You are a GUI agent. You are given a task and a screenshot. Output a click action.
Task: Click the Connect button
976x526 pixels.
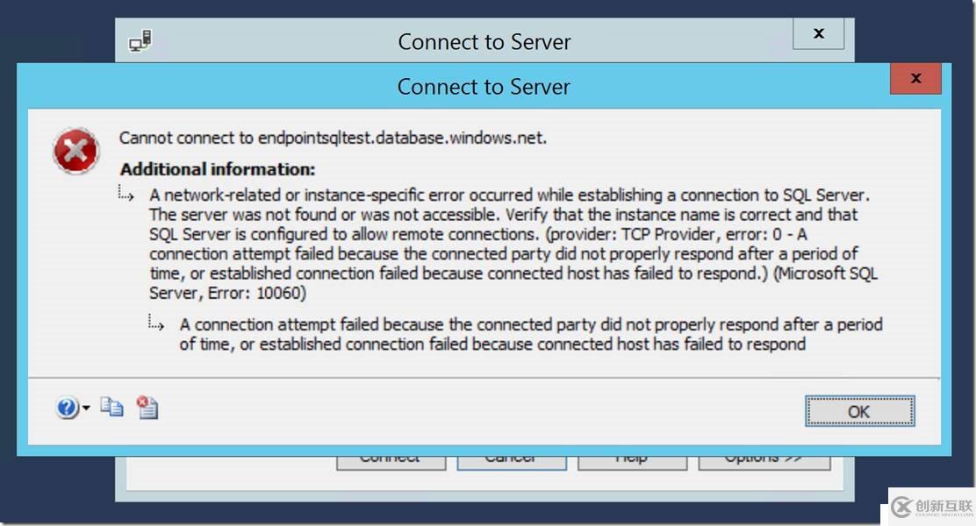tap(390, 456)
